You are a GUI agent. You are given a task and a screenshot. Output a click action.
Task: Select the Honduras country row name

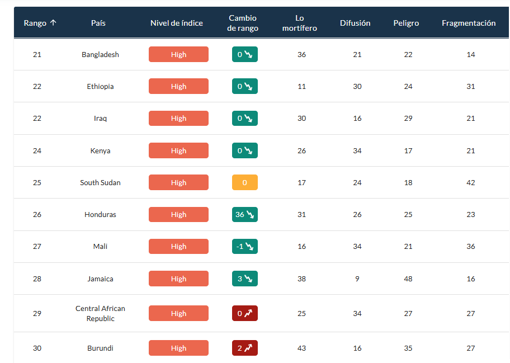point(100,215)
